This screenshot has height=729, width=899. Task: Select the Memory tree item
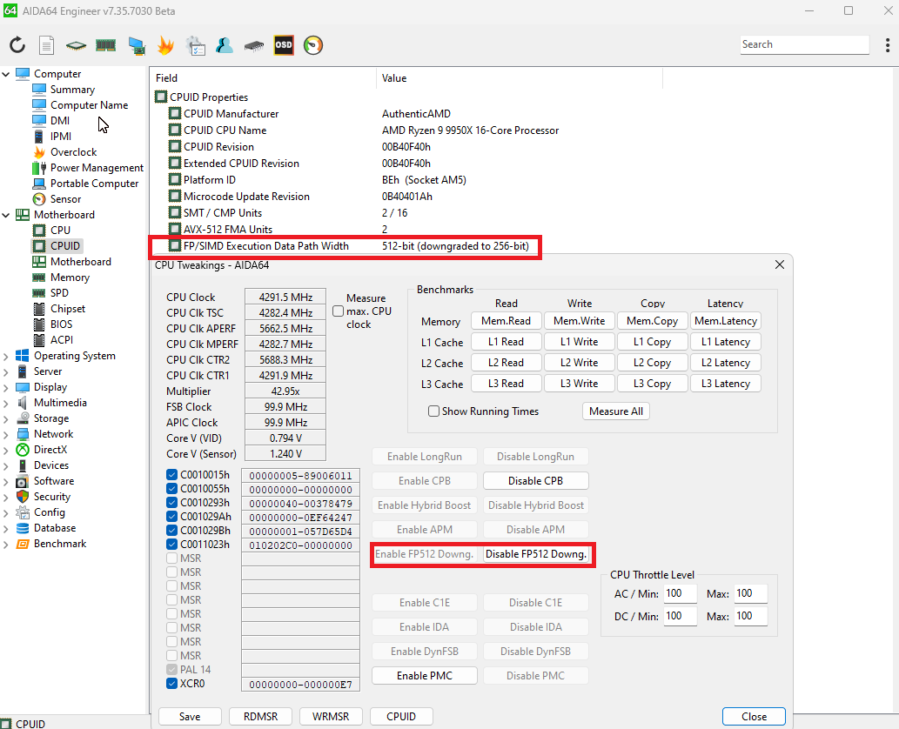[x=70, y=278]
